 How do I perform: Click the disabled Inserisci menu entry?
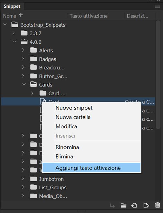(x=92, y=136)
